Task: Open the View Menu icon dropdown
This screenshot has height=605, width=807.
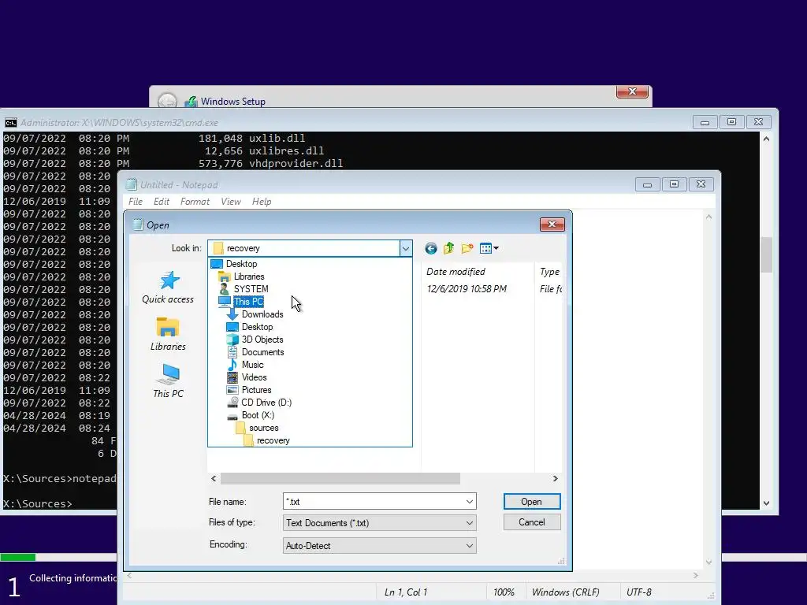Action: [489, 248]
